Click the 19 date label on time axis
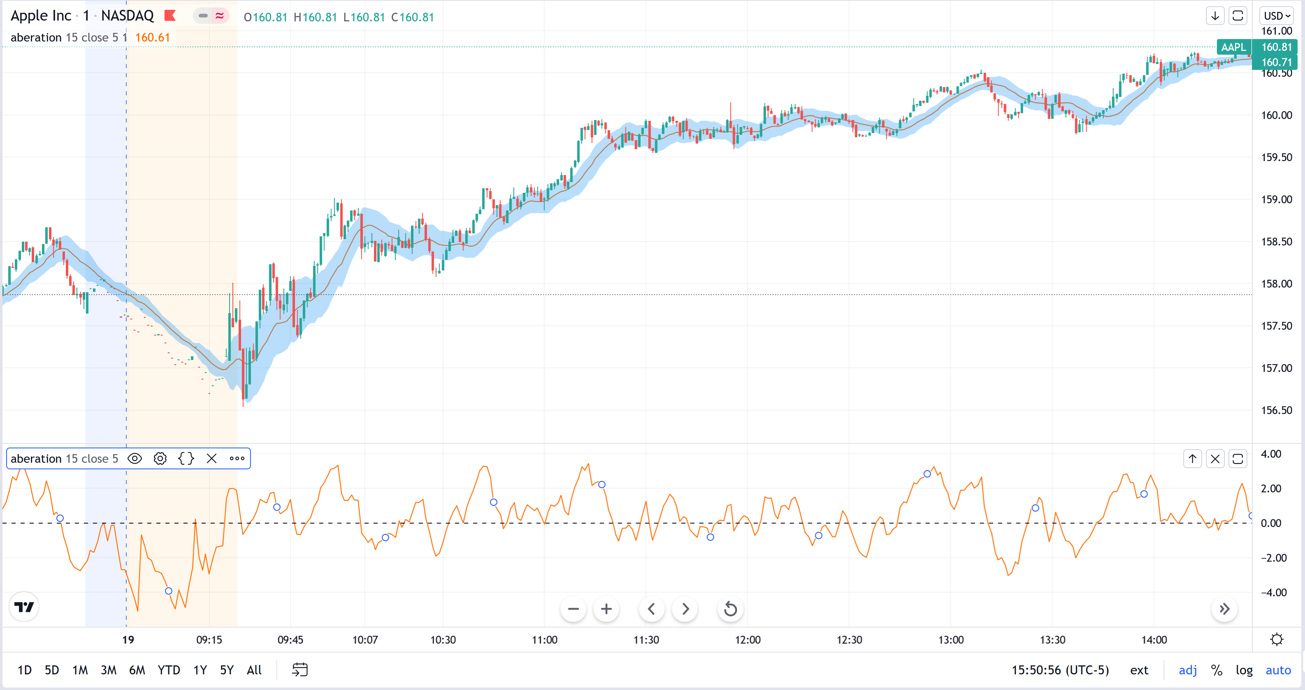Image resolution: width=1305 pixels, height=690 pixels. point(128,640)
